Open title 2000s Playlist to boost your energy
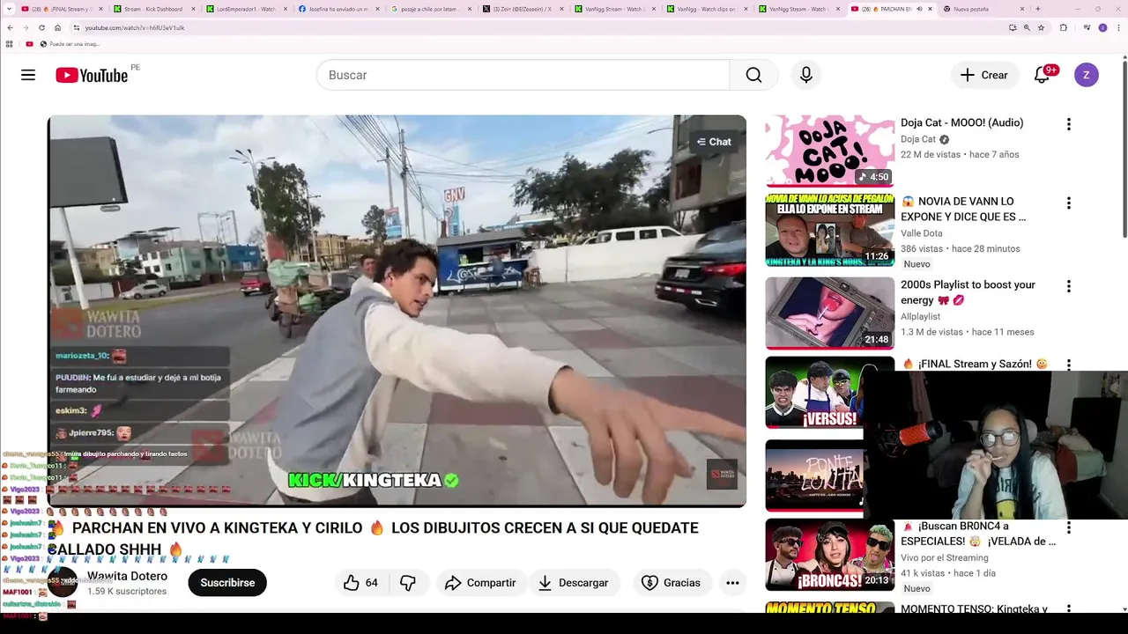1128x634 pixels. [968, 292]
